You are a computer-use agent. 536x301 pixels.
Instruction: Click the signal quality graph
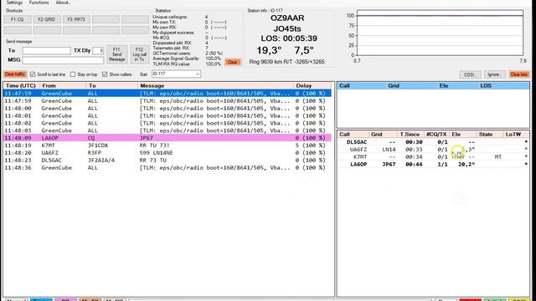coord(440,33)
